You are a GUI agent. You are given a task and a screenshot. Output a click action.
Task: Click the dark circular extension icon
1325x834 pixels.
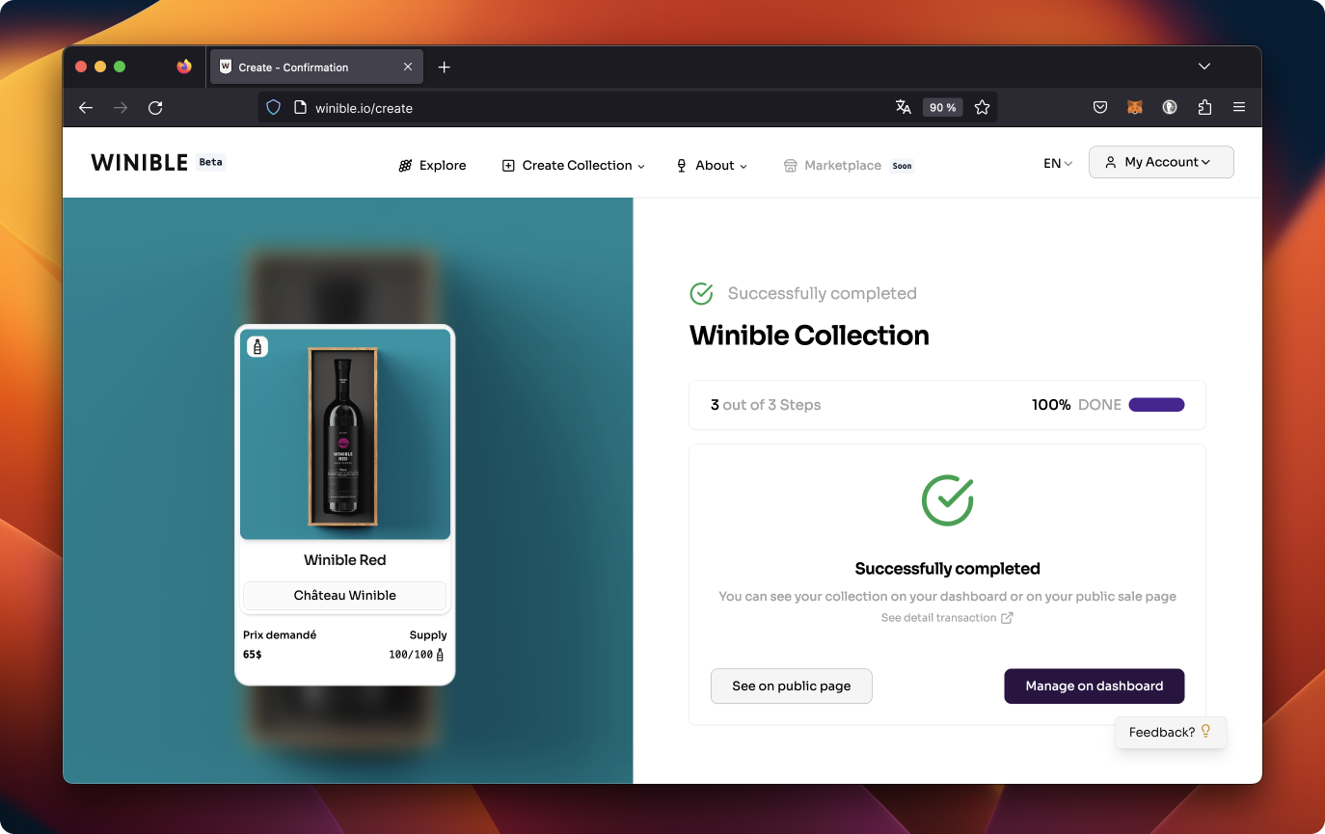click(1170, 108)
